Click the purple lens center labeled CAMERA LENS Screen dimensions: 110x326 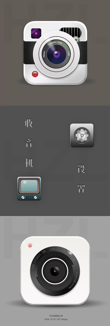pos(56,54)
